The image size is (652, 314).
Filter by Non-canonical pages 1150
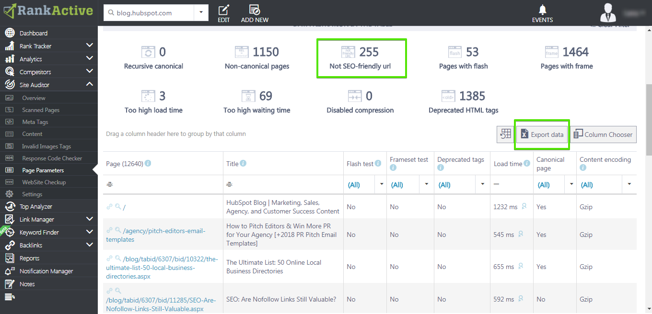[257, 58]
